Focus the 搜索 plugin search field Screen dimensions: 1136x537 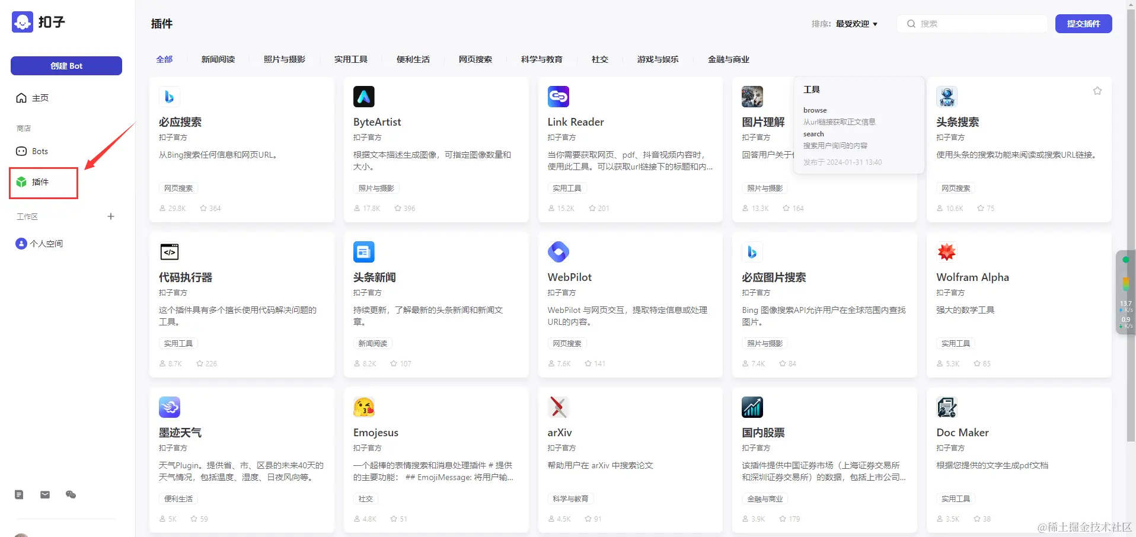(x=972, y=24)
